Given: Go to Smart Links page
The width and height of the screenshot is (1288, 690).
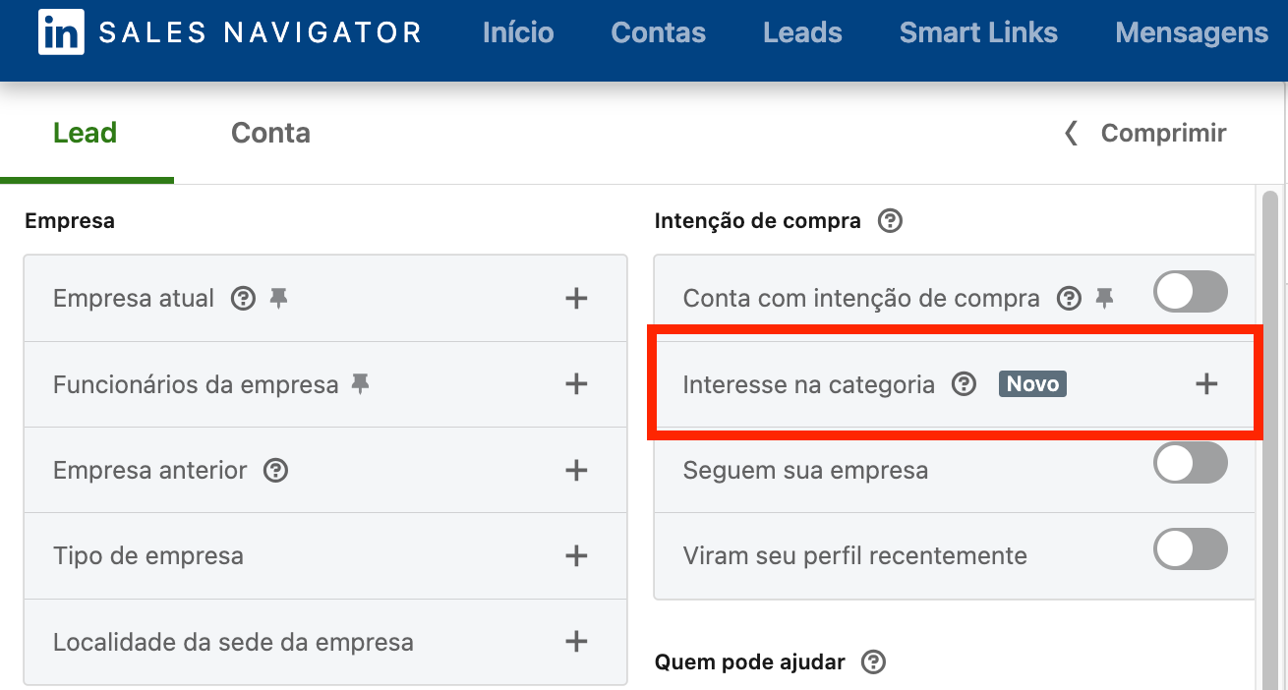Looking at the screenshot, I should pos(978,33).
